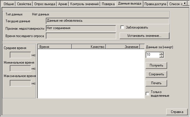Click the Среднее время field
Viewport: 190px width, 117px height.
click(x=20, y=55)
